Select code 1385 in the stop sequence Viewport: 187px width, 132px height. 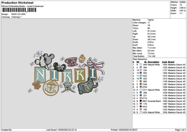(165, 107)
